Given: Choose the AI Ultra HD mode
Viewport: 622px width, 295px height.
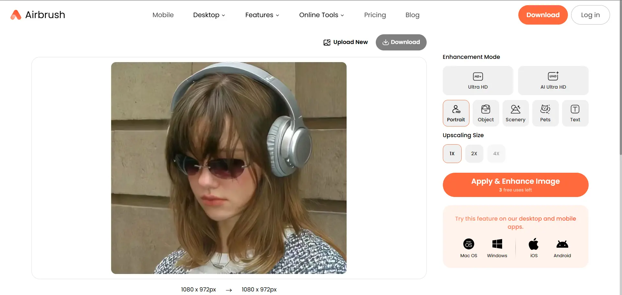Looking at the screenshot, I should coord(553,81).
